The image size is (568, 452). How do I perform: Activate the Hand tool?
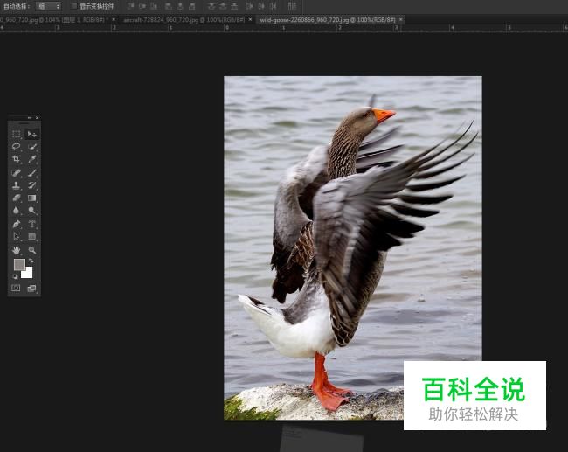point(17,250)
